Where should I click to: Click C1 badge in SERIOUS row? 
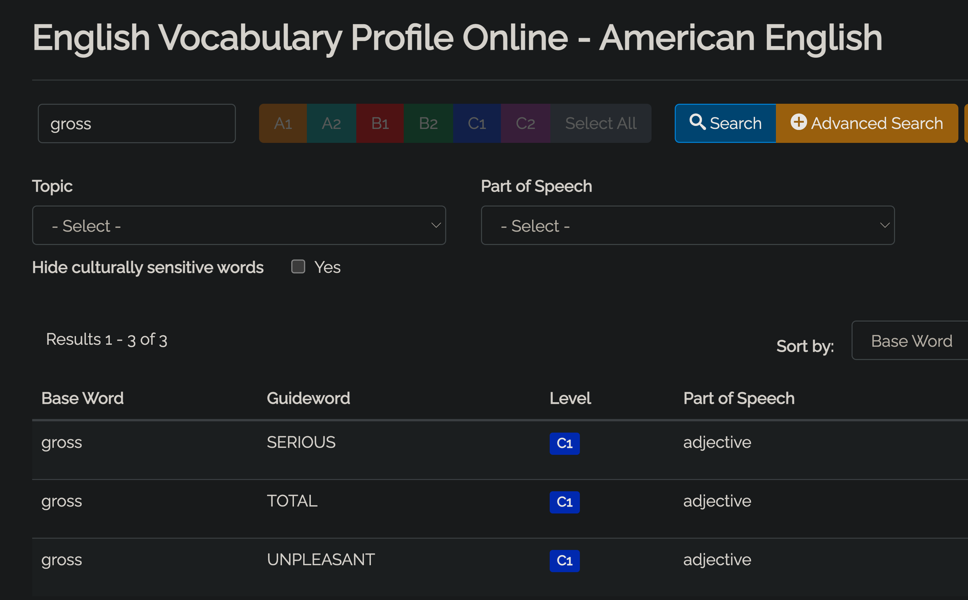(565, 443)
